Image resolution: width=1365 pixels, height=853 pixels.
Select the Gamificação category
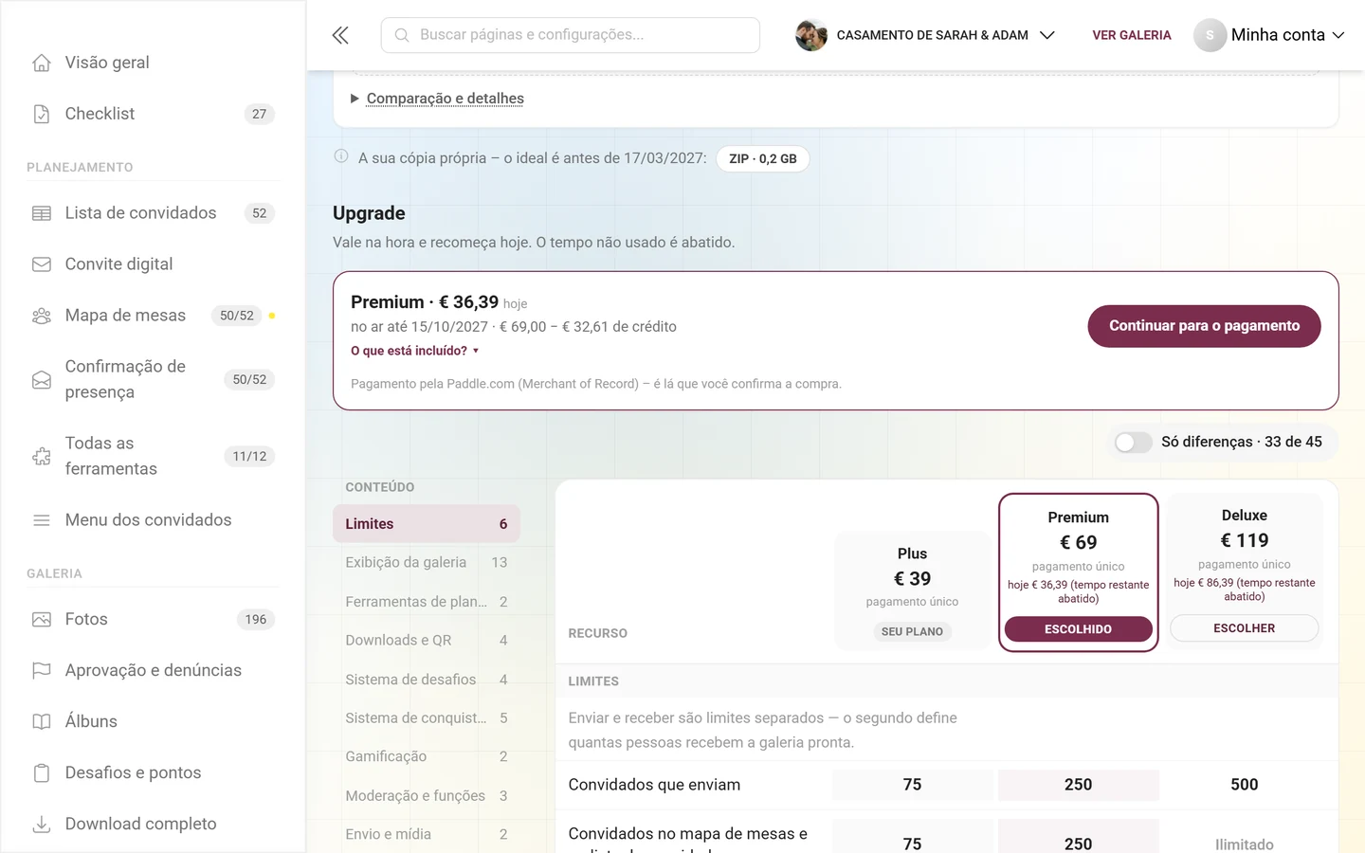[427, 756]
